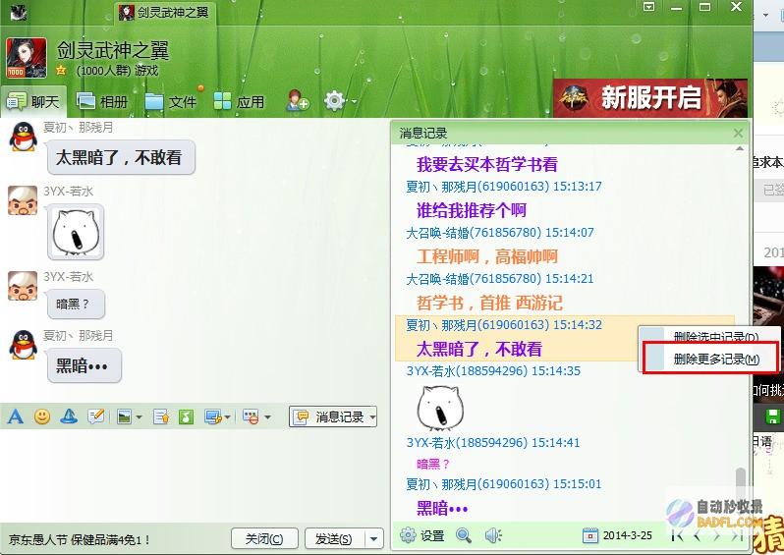Jump to first page of message records

(x=678, y=536)
